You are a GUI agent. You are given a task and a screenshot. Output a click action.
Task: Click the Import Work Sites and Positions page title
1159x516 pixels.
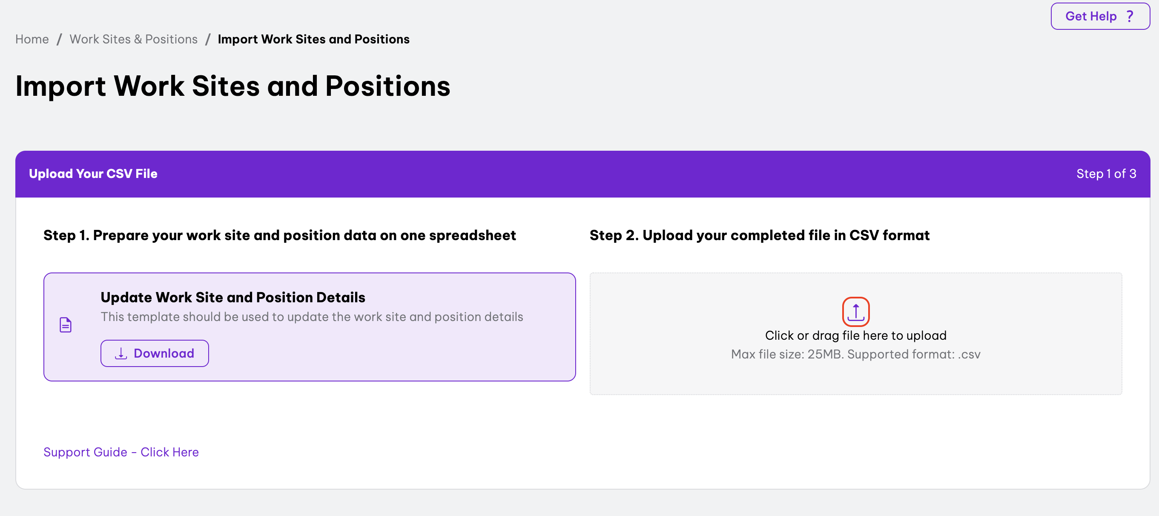[x=232, y=86]
